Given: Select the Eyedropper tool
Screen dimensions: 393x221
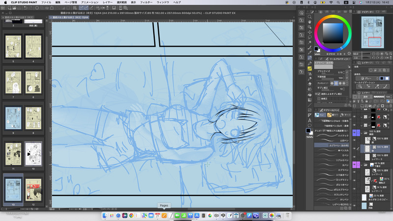Looking at the screenshot, I should [x=309, y=53].
